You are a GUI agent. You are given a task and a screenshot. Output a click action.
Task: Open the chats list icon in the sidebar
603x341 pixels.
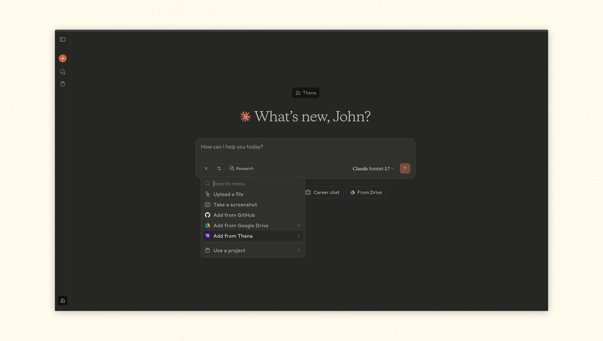(63, 72)
